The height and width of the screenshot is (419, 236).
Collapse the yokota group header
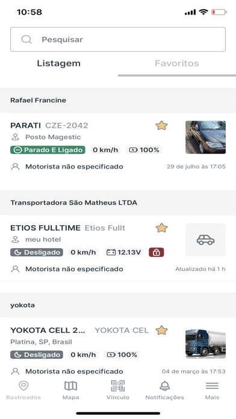pyautogui.click(x=118, y=305)
